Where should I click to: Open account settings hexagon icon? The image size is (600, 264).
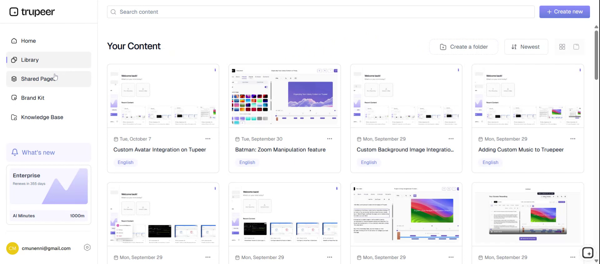[x=87, y=247]
